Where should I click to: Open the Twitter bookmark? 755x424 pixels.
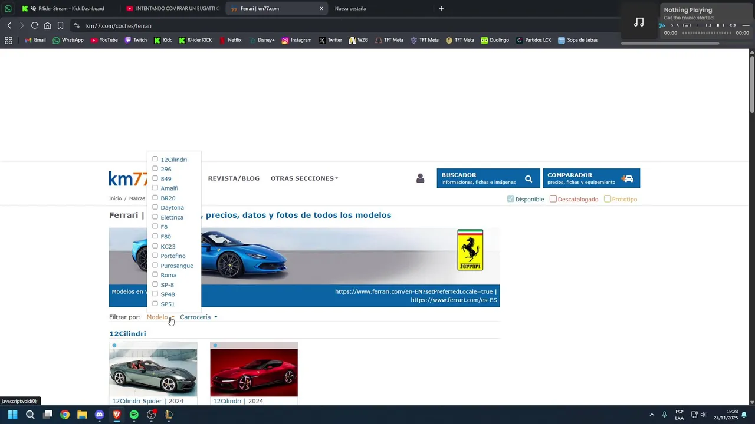pyautogui.click(x=330, y=40)
